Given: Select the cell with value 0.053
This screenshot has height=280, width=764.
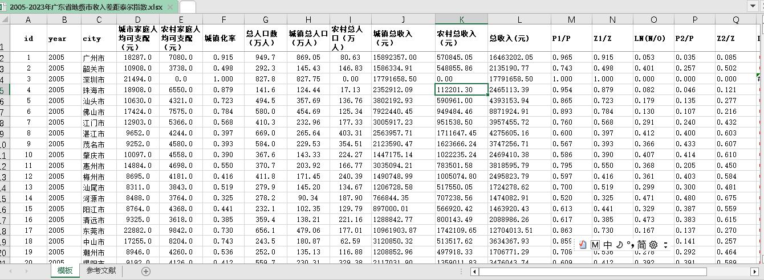Looking at the screenshot, I should 653,57.
